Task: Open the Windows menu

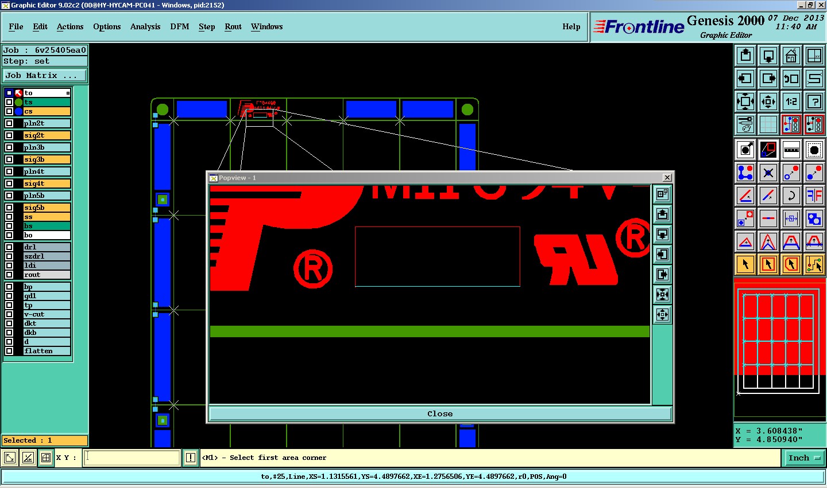Action: point(267,26)
